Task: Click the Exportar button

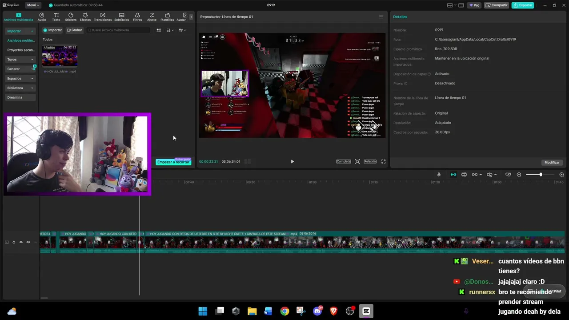Action: click(x=523, y=5)
